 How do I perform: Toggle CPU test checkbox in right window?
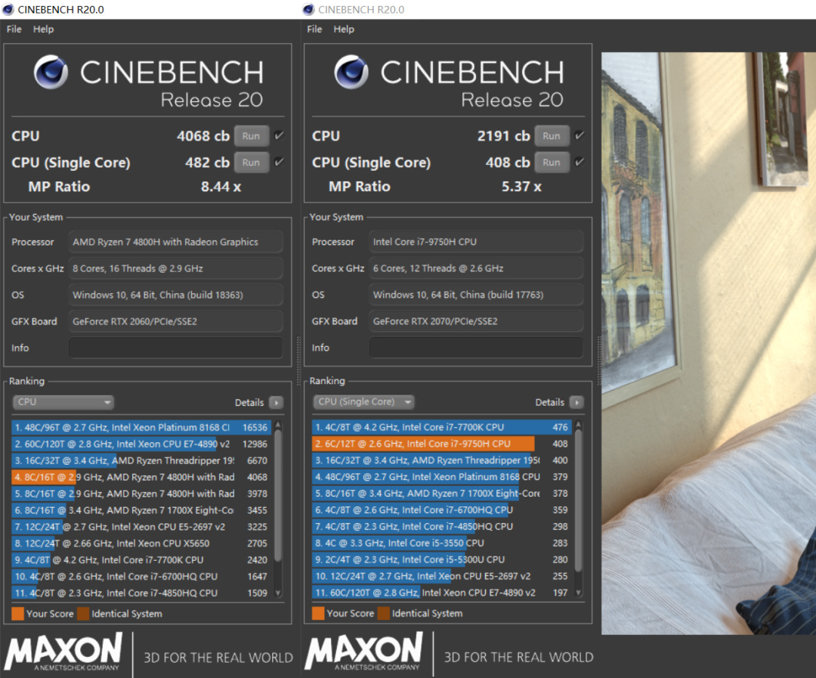coord(580,136)
